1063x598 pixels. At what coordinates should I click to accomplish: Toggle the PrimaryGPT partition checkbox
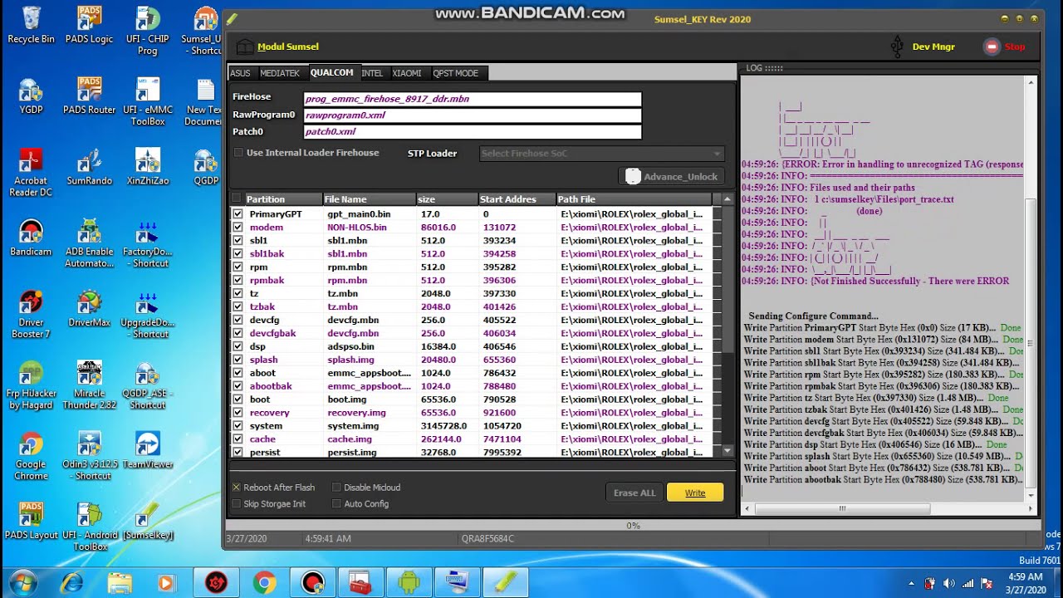click(238, 213)
